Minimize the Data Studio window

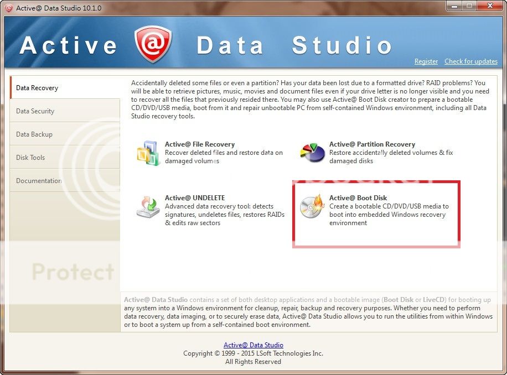(x=454, y=6)
